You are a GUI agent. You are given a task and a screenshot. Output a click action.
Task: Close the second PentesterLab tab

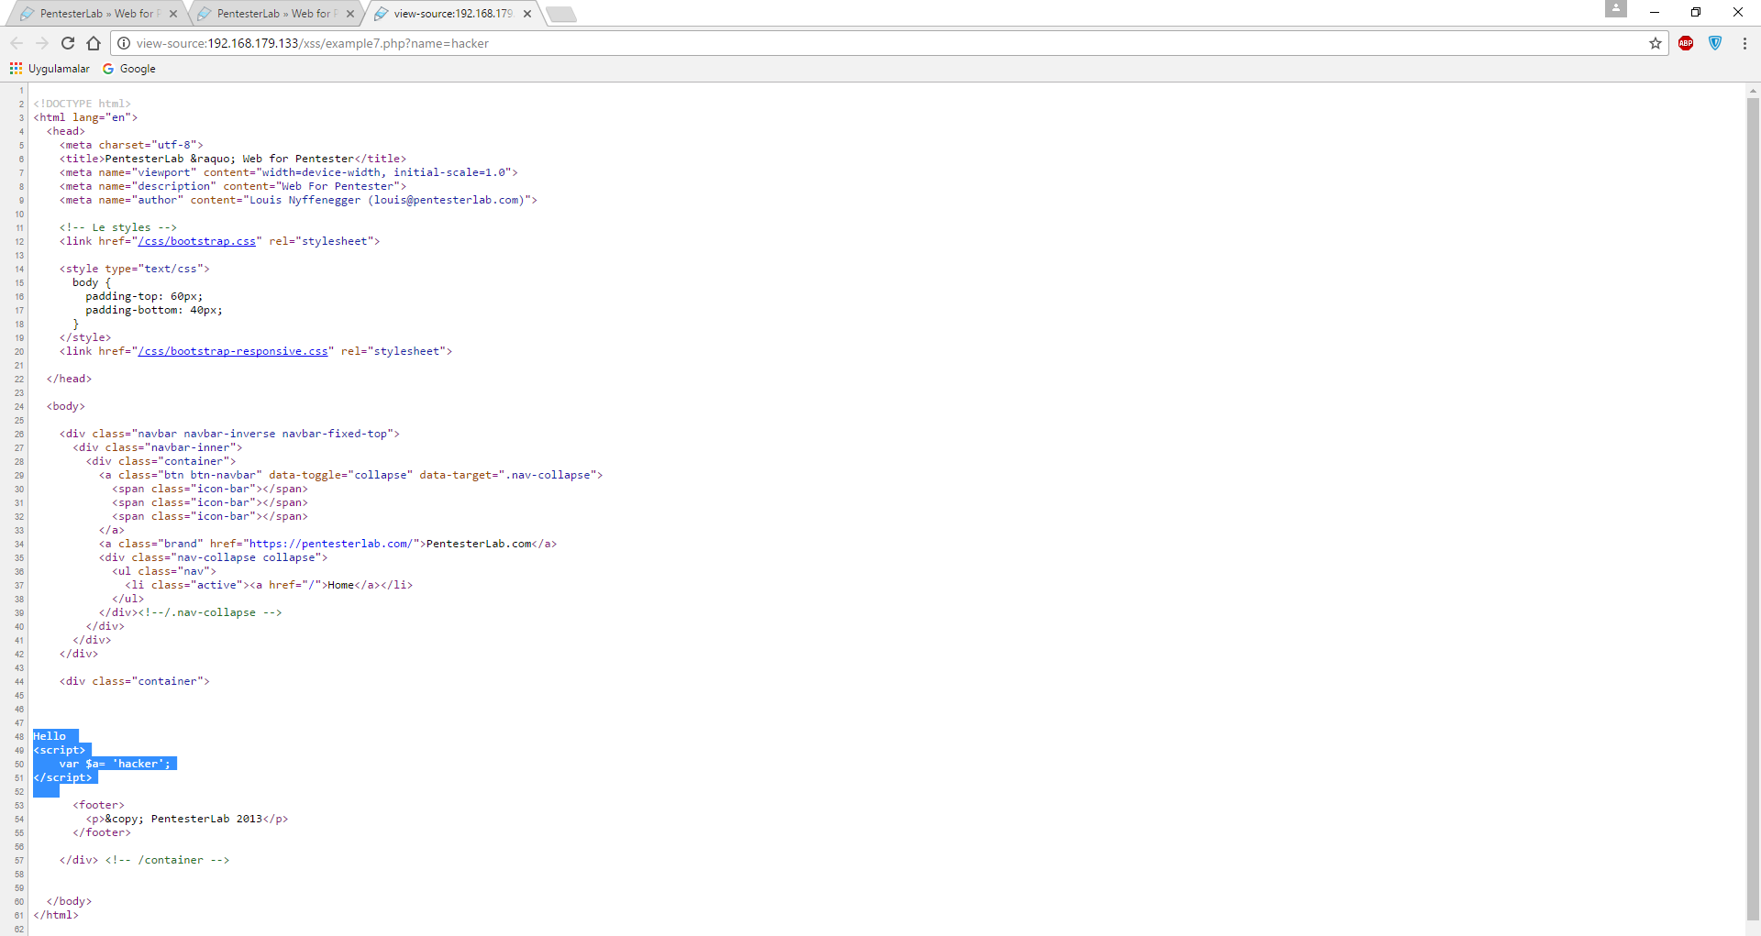[350, 14]
